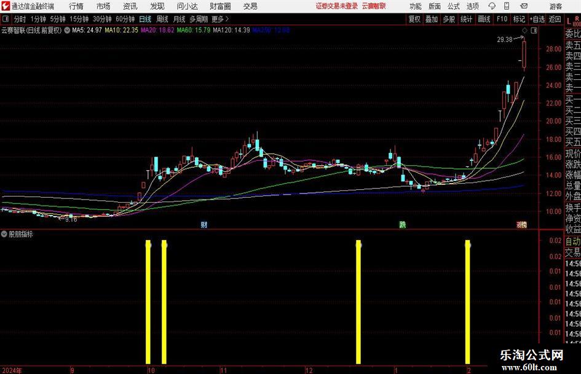Click the L icon in right panel
The width and height of the screenshot is (581, 374).
point(569,21)
